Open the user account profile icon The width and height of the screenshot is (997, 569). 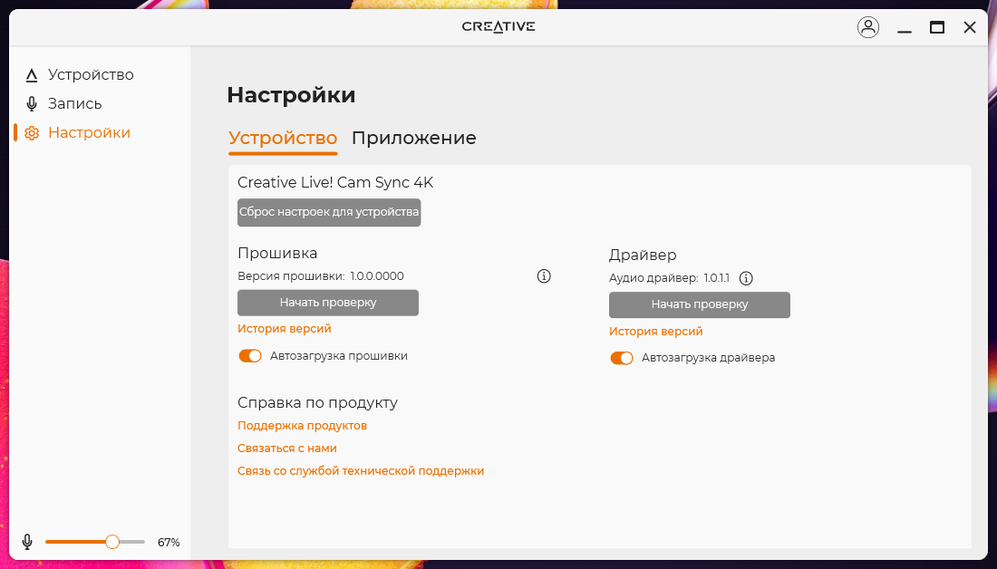(868, 27)
